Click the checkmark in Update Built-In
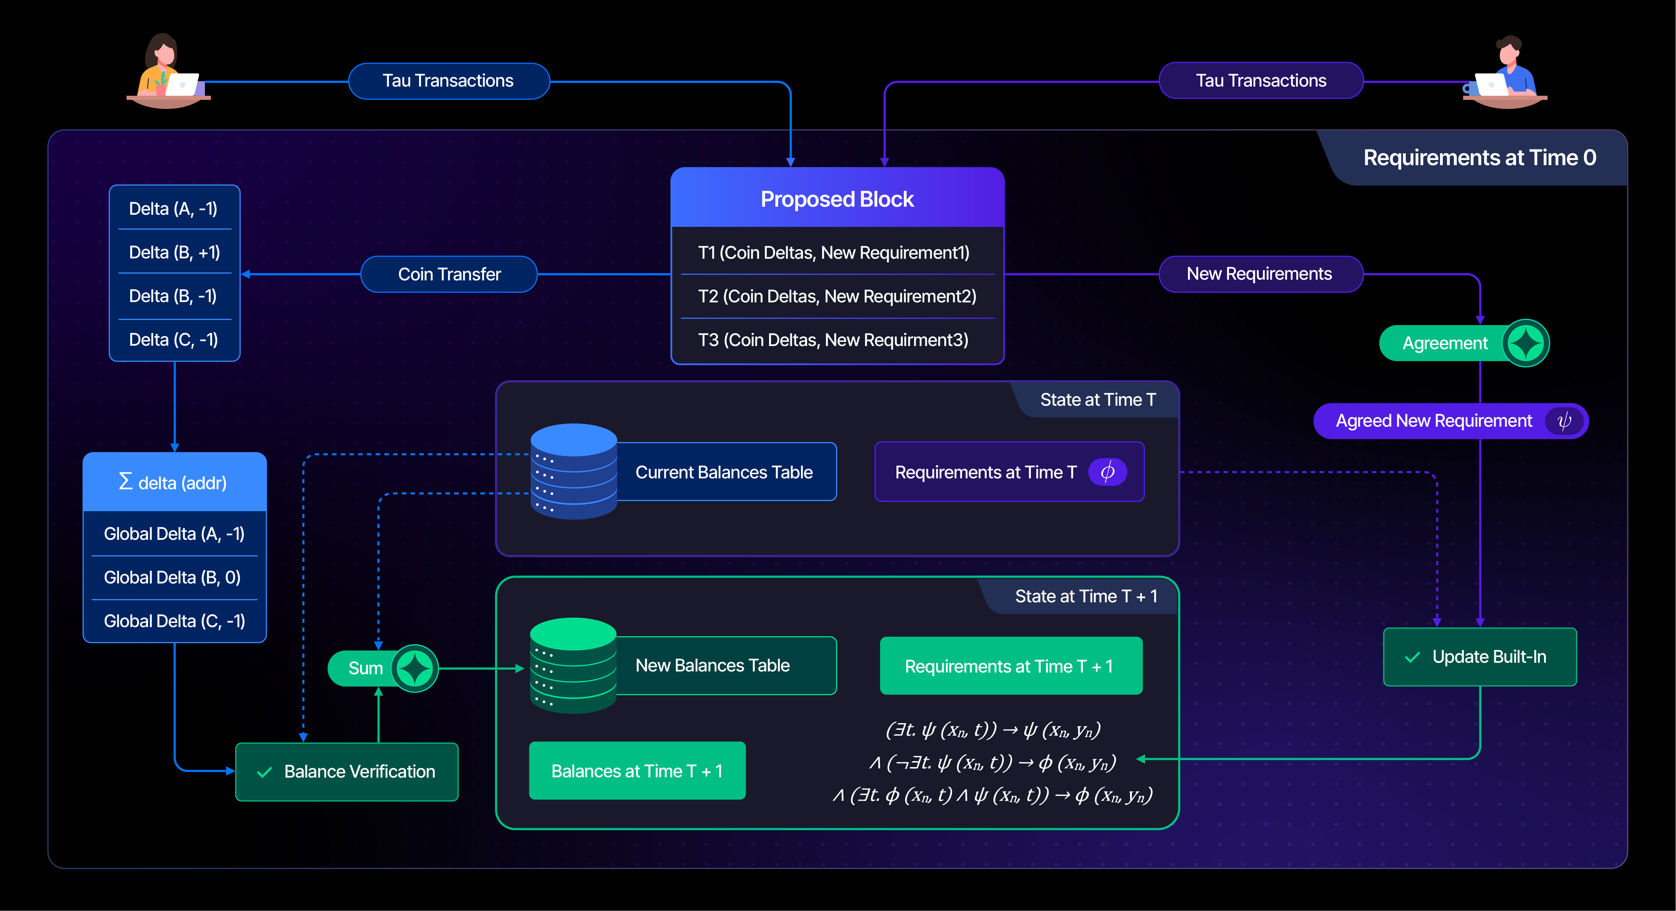This screenshot has width=1676, height=911. tap(1412, 657)
